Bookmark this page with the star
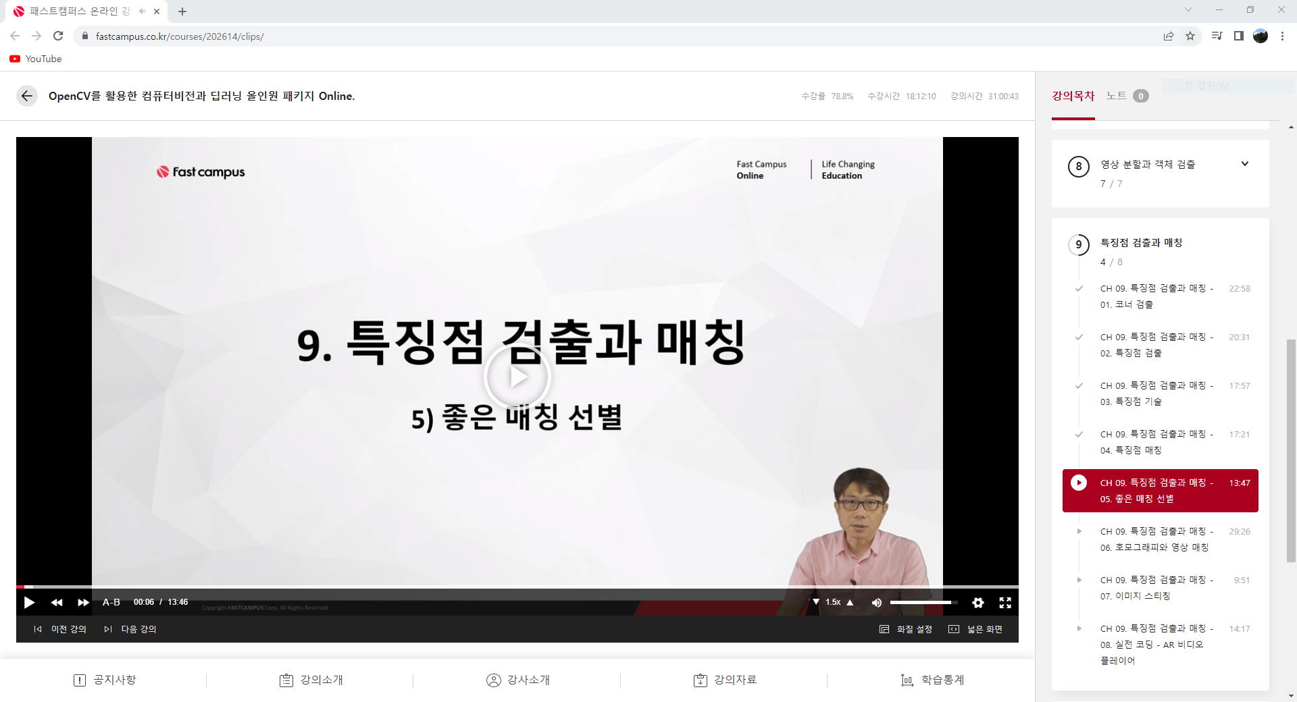This screenshot has width=1297, height=702. tap(1190, 36)
